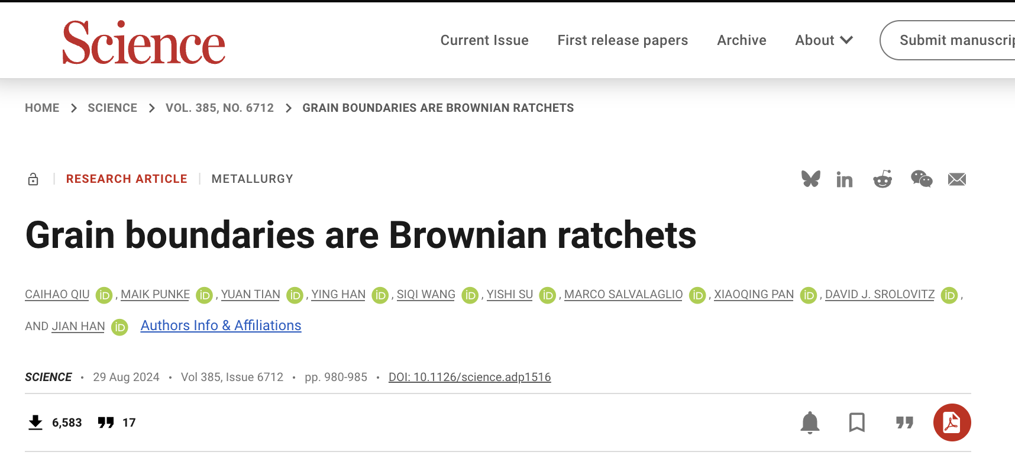Image resolution: width=1015 pixels, height=471 pixels.
Task: Open Current Issue in navigation
Action: click(484, 40)
